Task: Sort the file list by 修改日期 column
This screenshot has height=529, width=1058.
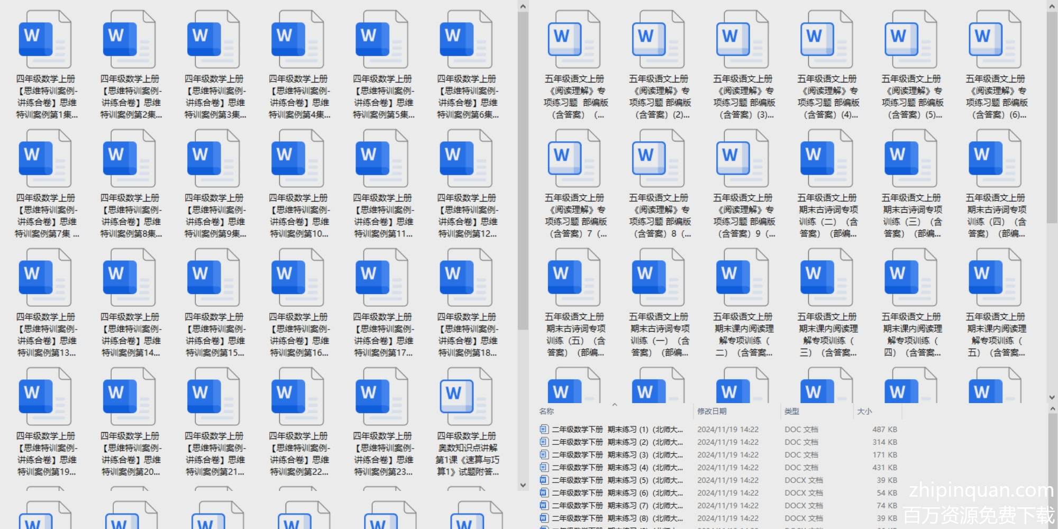Action: click(712, 411)
